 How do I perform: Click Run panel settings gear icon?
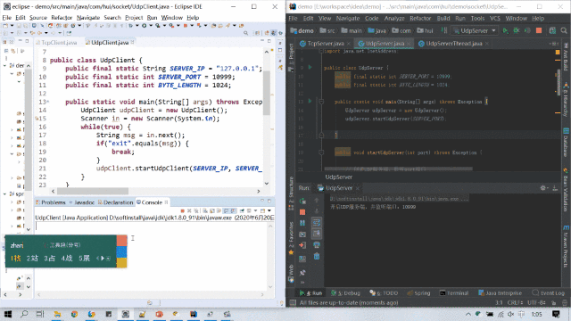pyautogui.click(x=543, y=188)
